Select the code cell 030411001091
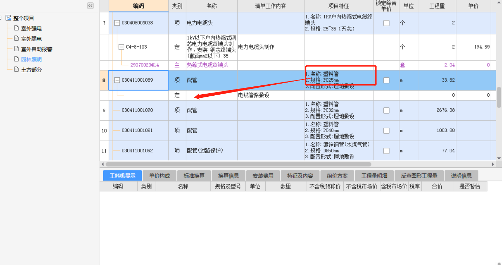The width and height of the screenshot is (502, 265). point(139,131)
